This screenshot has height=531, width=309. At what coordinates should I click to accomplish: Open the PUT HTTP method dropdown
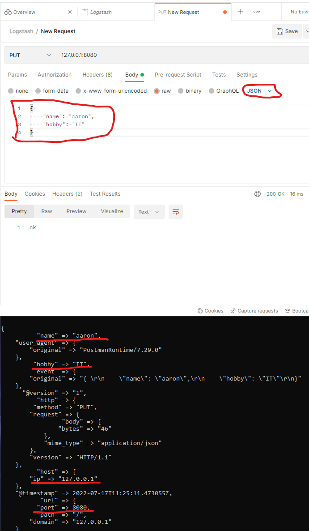30,55
